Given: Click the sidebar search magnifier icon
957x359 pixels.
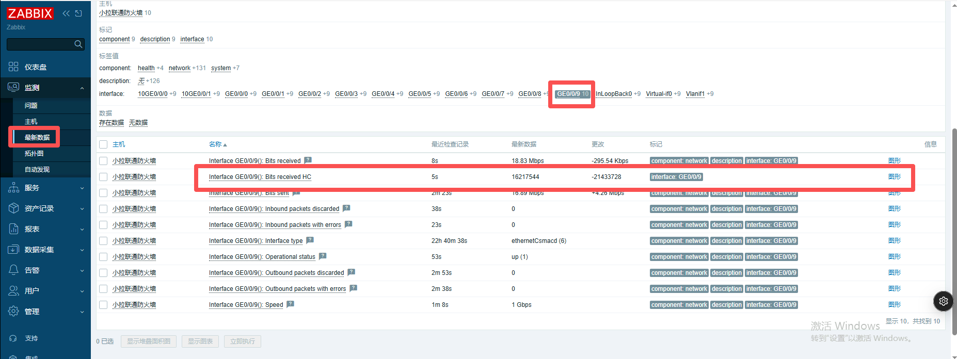Looking at the screenshot, I should tap(78, 44).
